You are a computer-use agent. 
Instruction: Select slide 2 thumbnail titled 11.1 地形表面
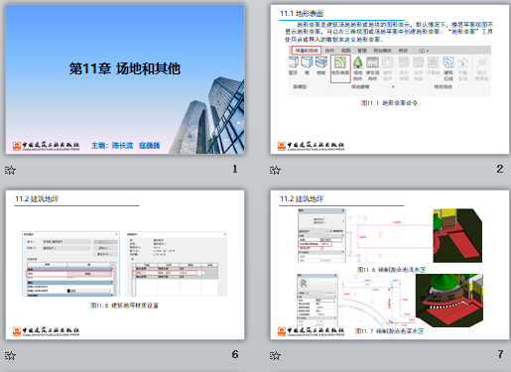pos(390,79)
